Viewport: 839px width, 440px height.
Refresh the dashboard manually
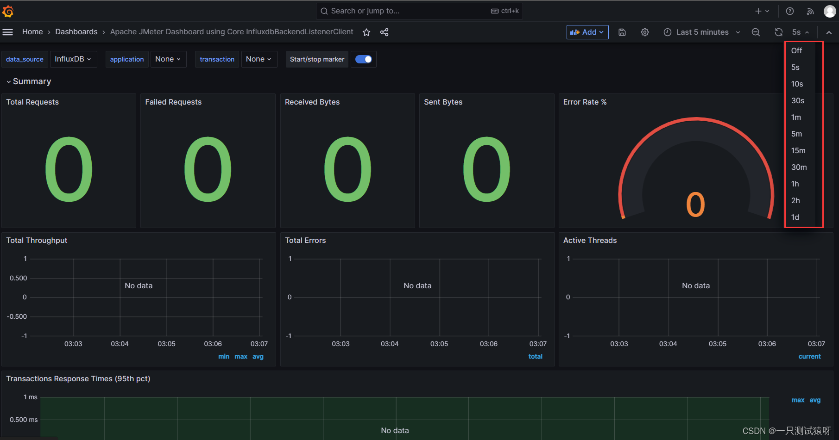[x=778, y=32]
